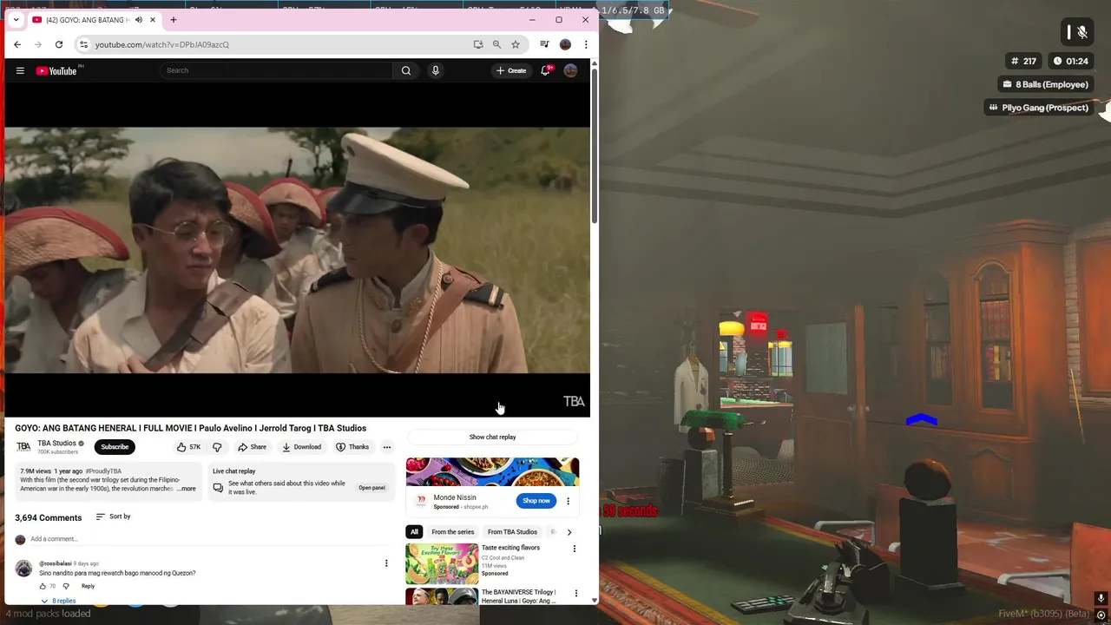The width and height of the screenshot is (1111, 625).
Task: Expand 8 replies under comment
Action: 58,601
